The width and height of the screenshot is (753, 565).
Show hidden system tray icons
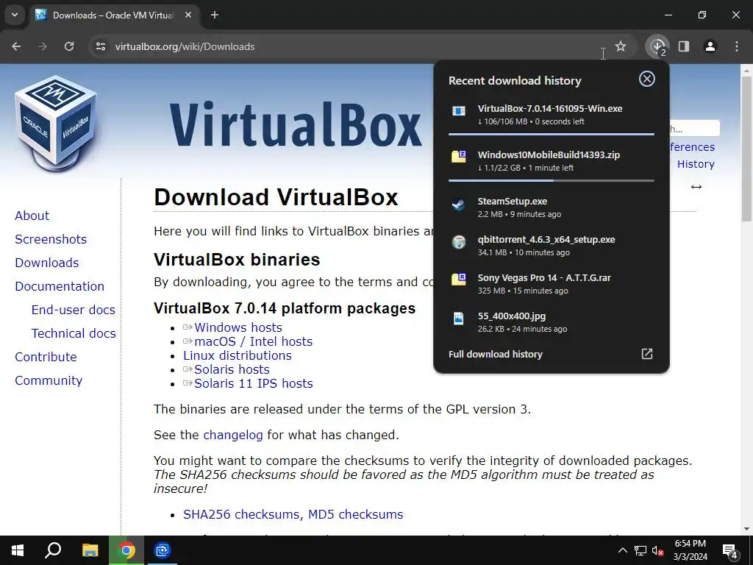622,550
